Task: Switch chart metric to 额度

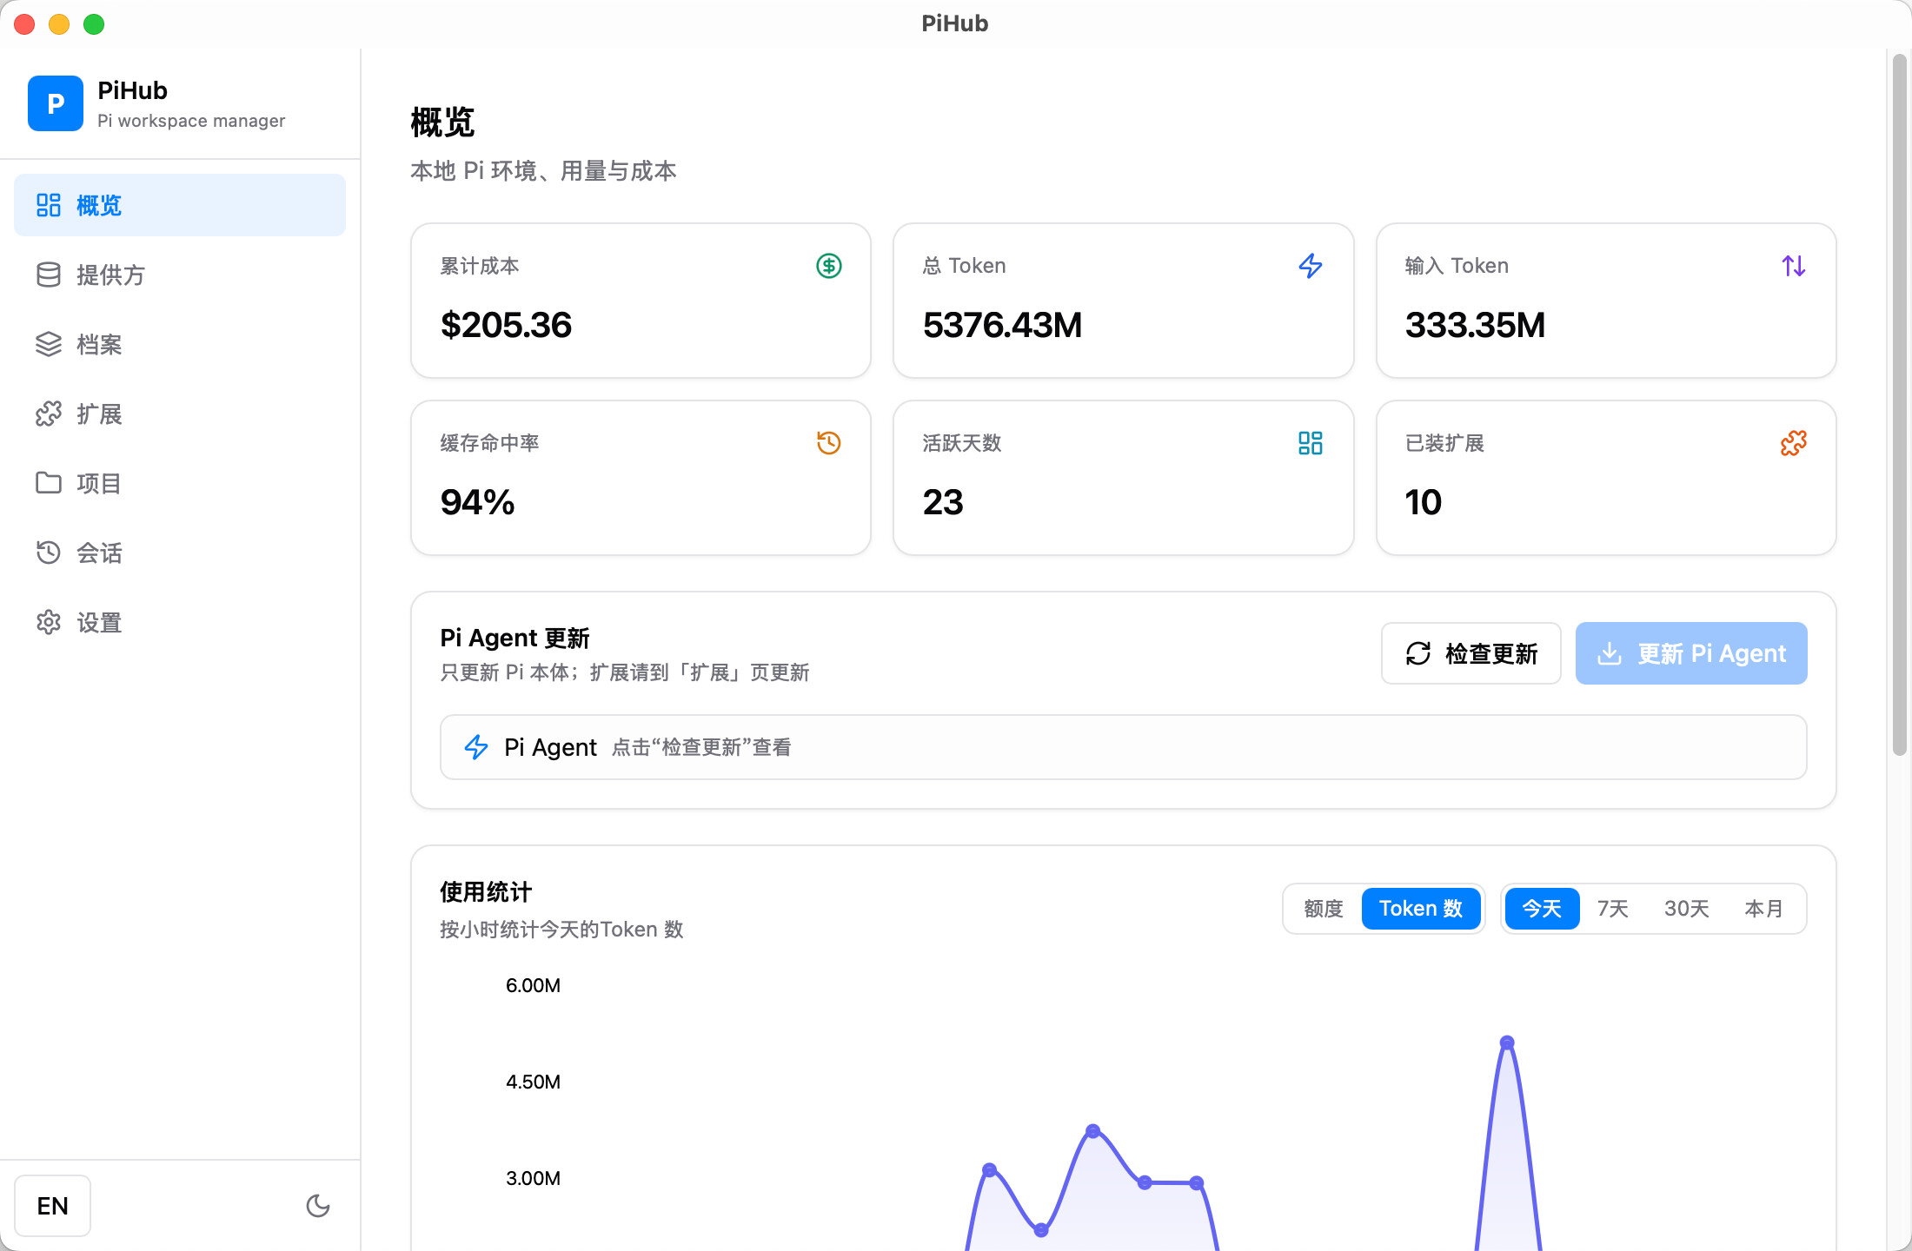Action: pyautogui.click(x=1324, y=909)
